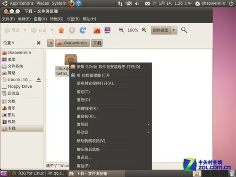Click the network connection indicator icon

coord(120,3)
